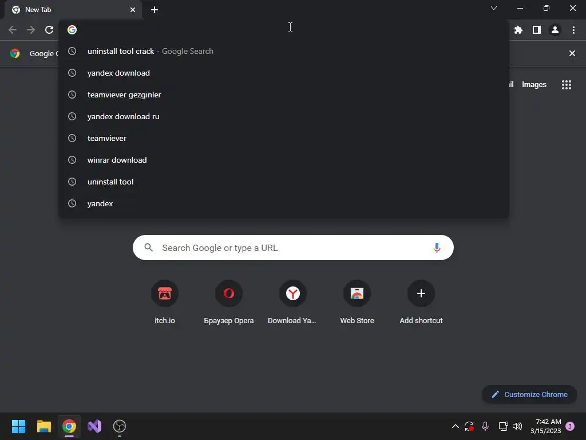Choose suggestion 'winrar download'
The image size is (586, 440).
(x=284, y=160)
